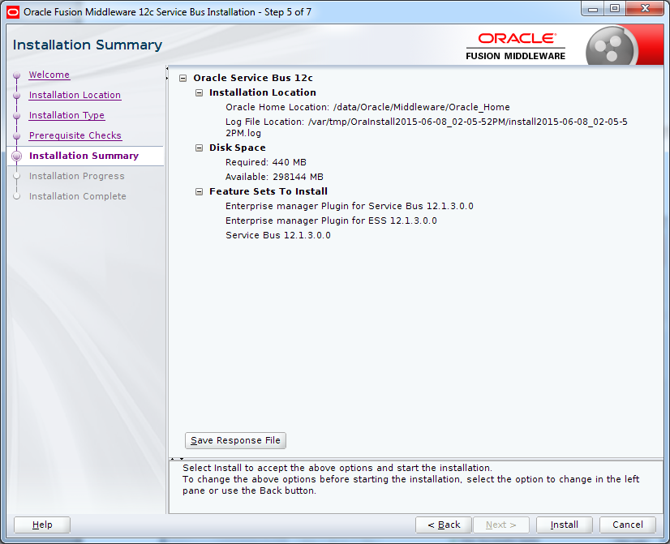Collapse the Oracle Service Bus 12c node
670x544 pixels.
pyautogui.click(x=183, y=78)
